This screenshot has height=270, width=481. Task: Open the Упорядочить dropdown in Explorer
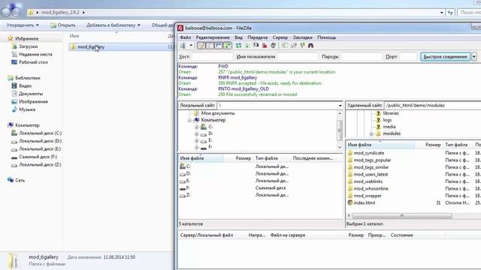[23, 25]
